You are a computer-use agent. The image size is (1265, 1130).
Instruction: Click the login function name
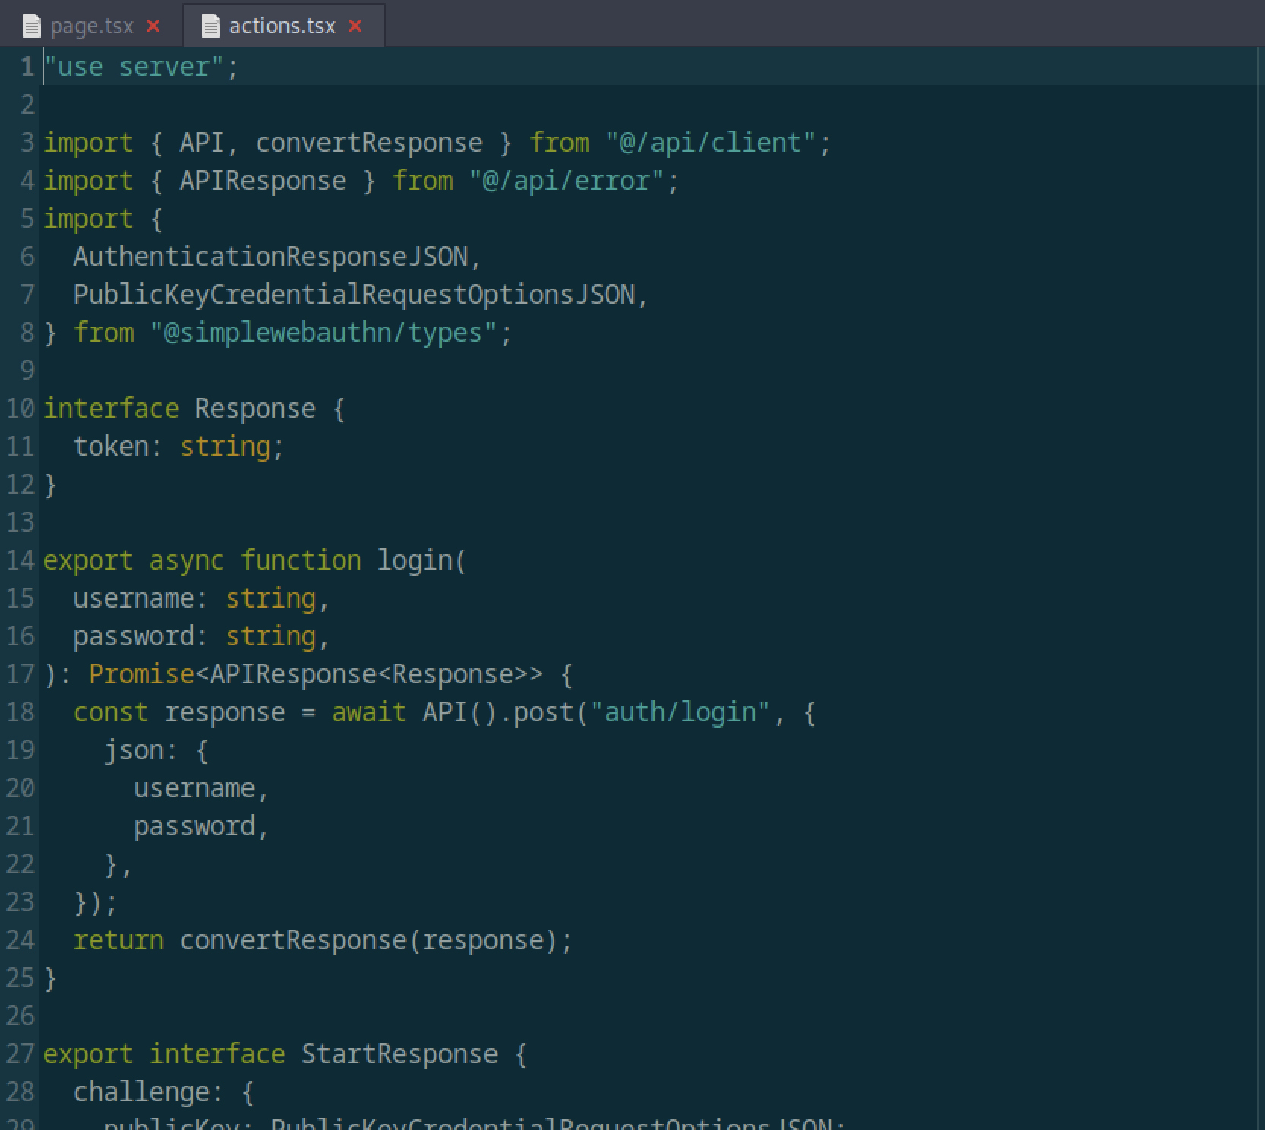pos(415,560)
